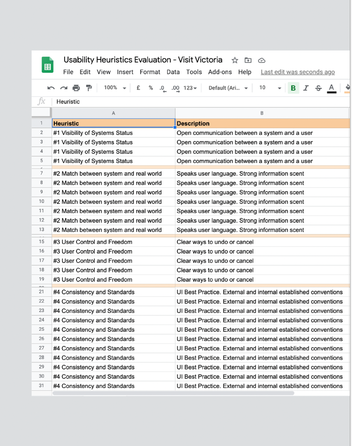Click the horizontal scrollbar below the sheet
The height and width of the screenshot is (446, 352).
(174, 393)
